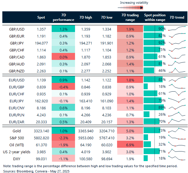Select the GBP/CAD 0.0% performance cell
This screenshot has height=173, width=188.
click(63, 56)
